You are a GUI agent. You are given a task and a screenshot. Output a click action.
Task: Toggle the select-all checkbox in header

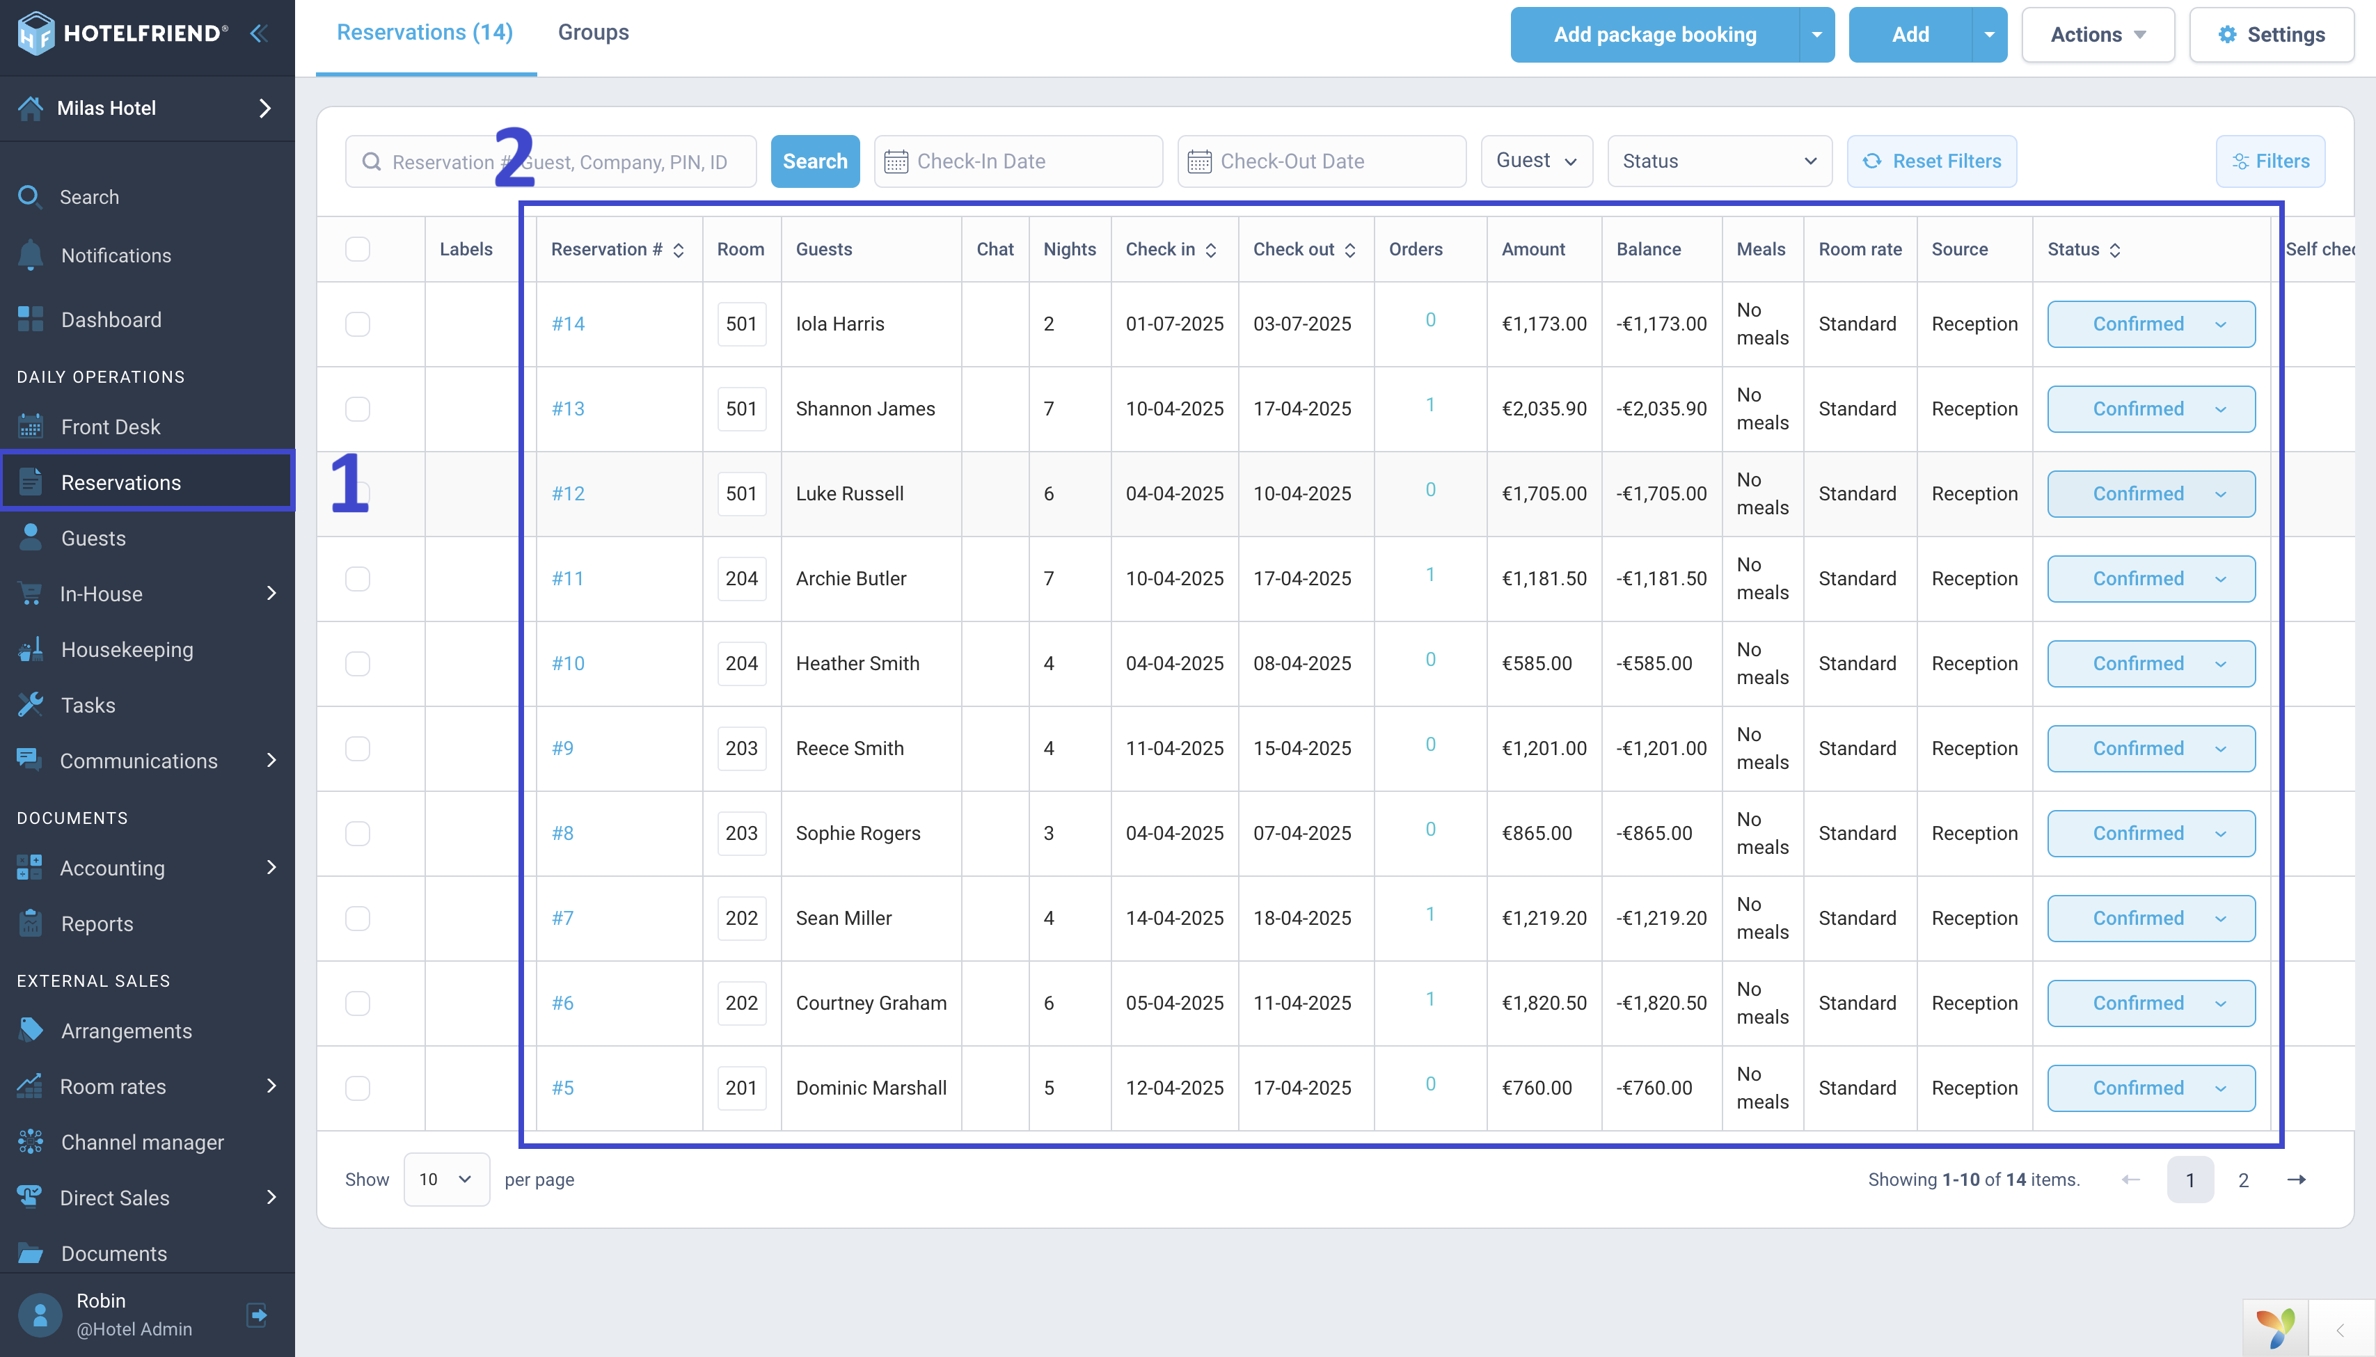click(357, 249)
